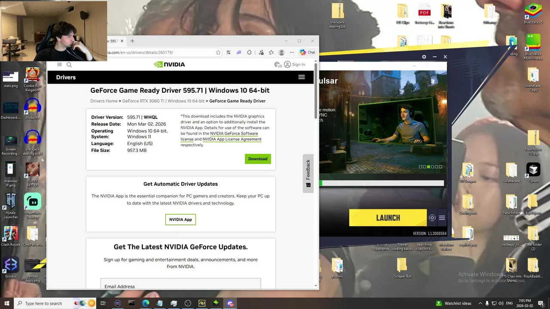Open the US region globe selector

click(x=278, y=64)
